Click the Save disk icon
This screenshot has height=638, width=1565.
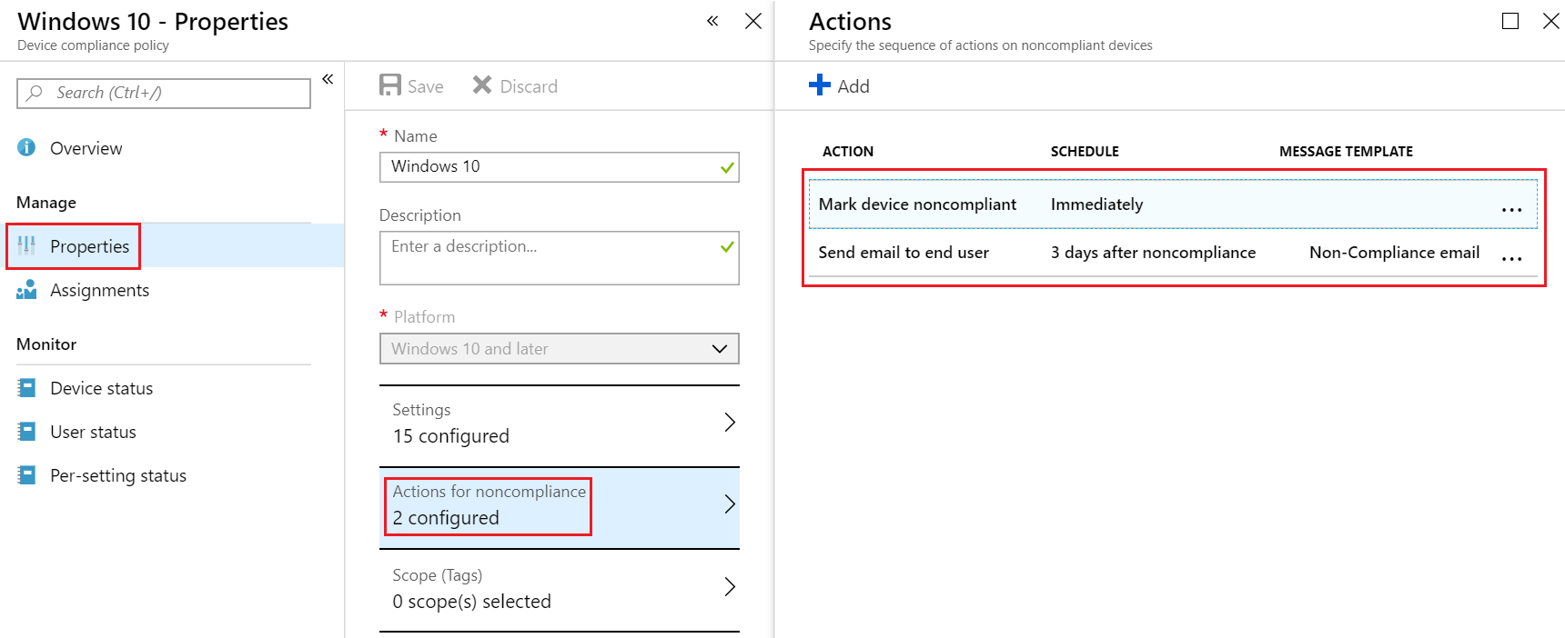click(x=390, y=85)
